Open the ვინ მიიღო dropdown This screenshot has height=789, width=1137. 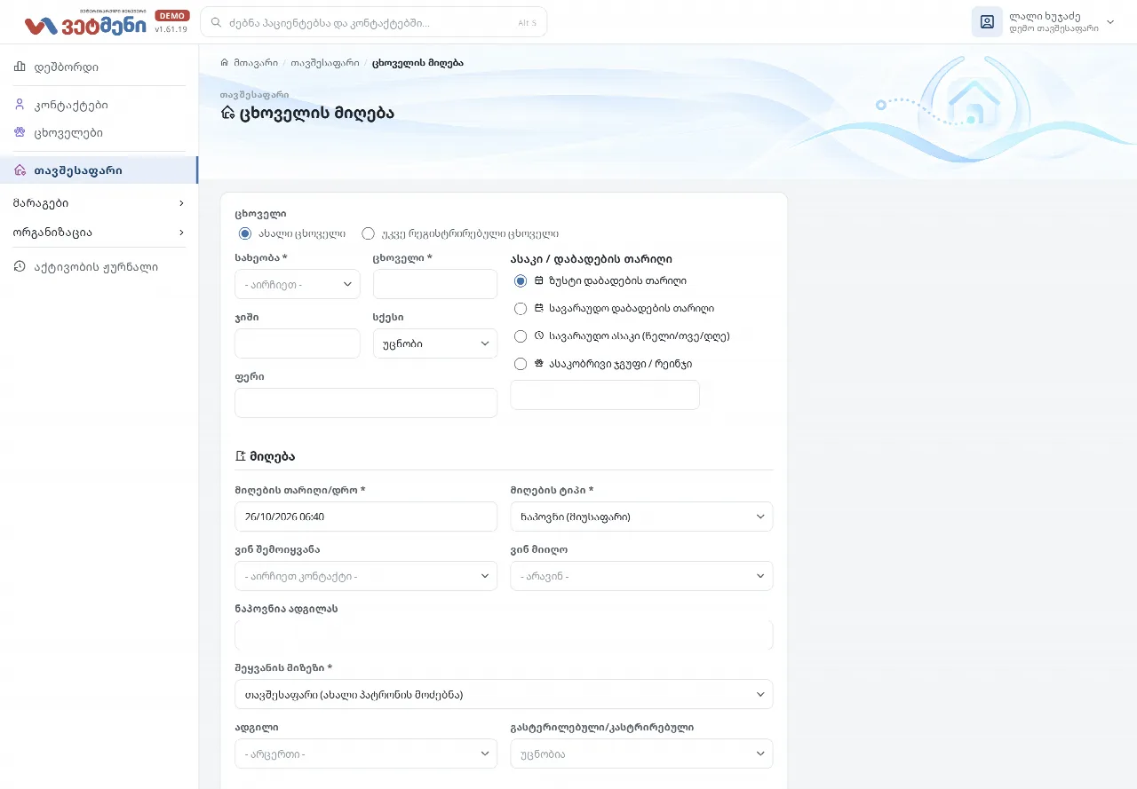coord(641,576)
